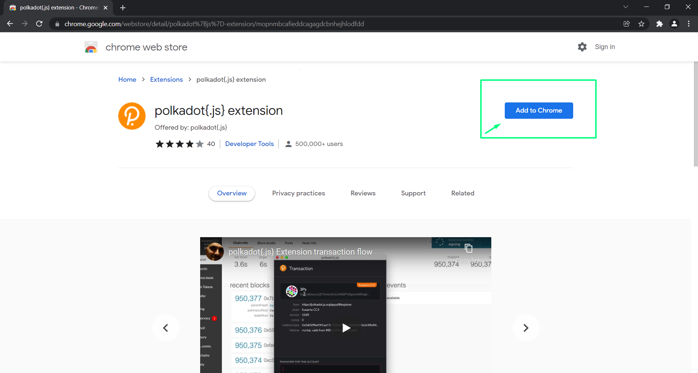Play the extension transaction flow video

(346, 328)
